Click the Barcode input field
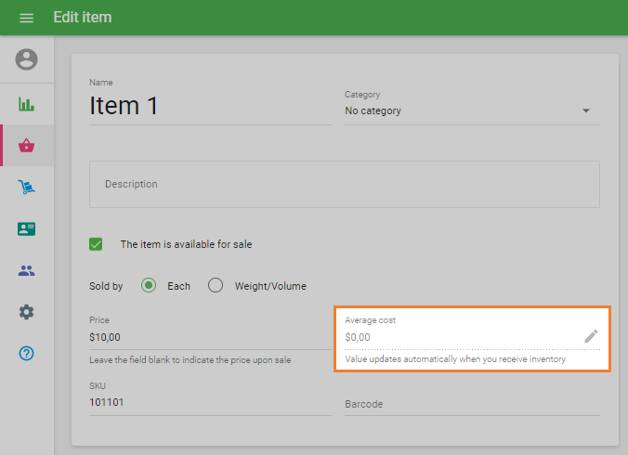Viewport: 628px width, 455px height. [x=471, y=404]
